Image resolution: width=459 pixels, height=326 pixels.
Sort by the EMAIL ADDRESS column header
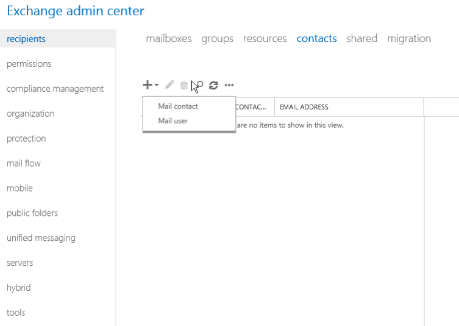click(x=349, y=107)
